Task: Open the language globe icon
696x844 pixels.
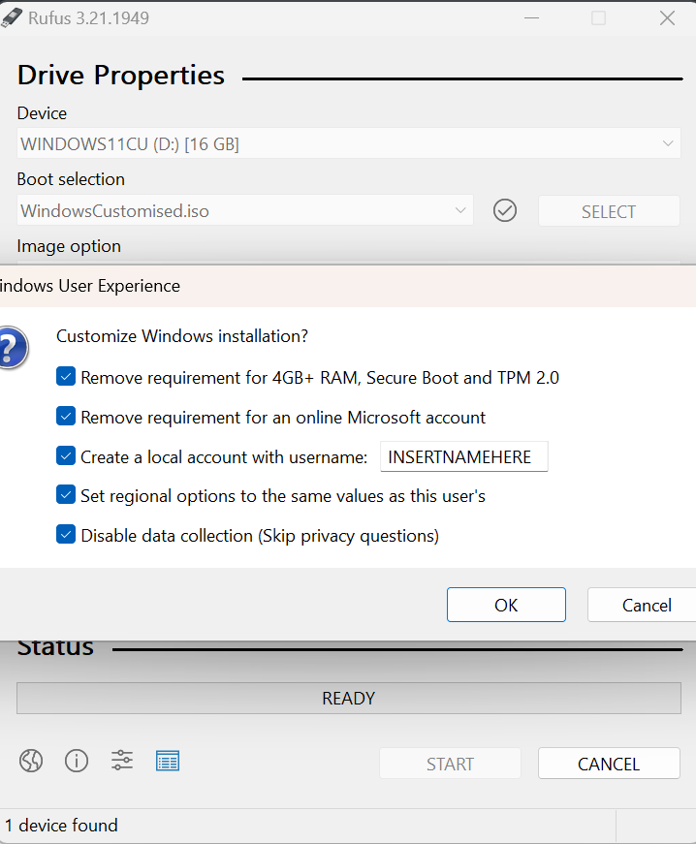Action: click(31, 761)
